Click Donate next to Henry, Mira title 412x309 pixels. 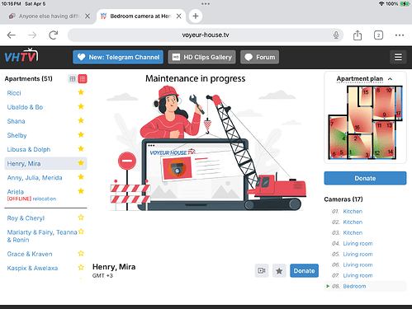pos(304,271)
